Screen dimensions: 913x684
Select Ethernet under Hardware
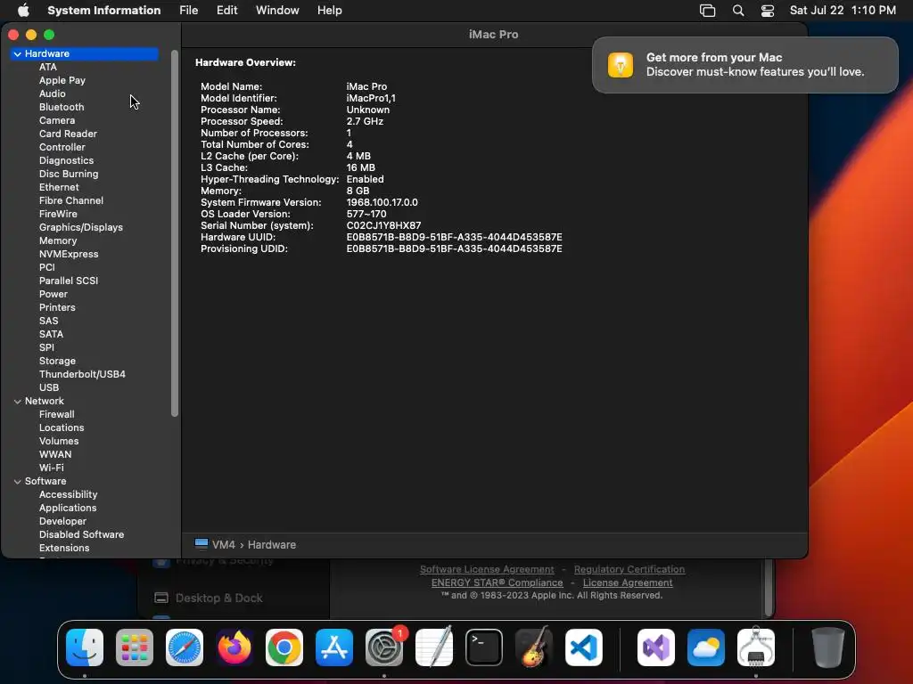click(x=59, y=187)
